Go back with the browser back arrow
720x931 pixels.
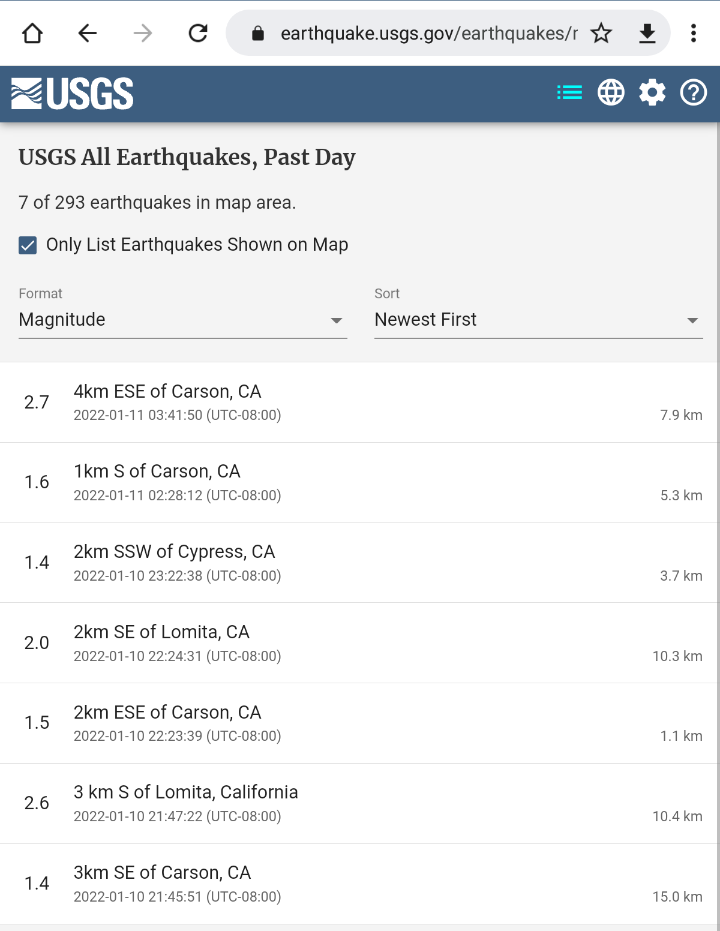pyautogui.click(x=88, y=33)
